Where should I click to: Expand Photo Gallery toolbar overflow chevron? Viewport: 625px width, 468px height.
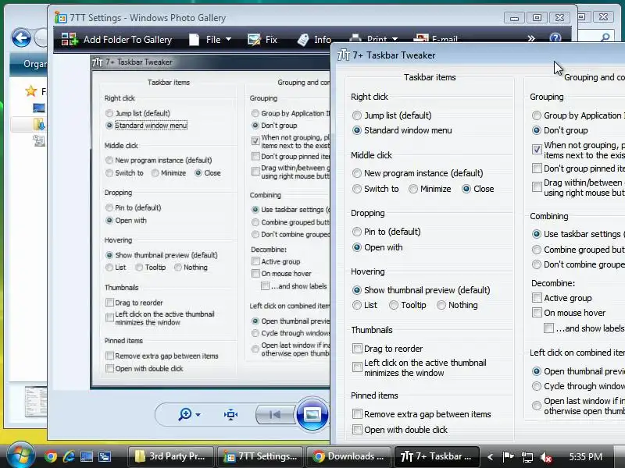531,38
